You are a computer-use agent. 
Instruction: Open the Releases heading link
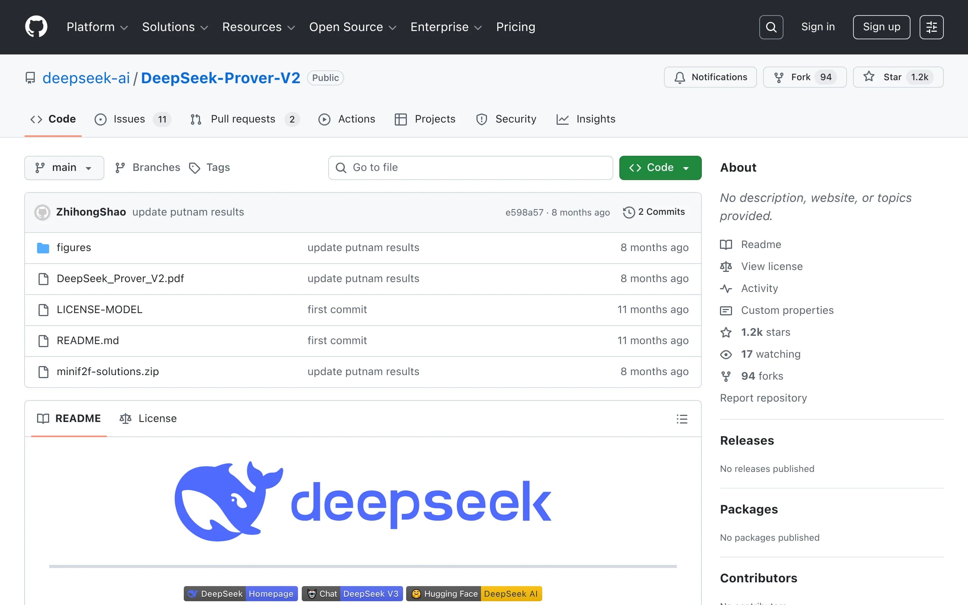click(x=747, y=441)
